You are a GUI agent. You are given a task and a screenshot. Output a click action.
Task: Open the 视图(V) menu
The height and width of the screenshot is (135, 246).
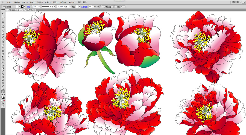coord(55,2)
